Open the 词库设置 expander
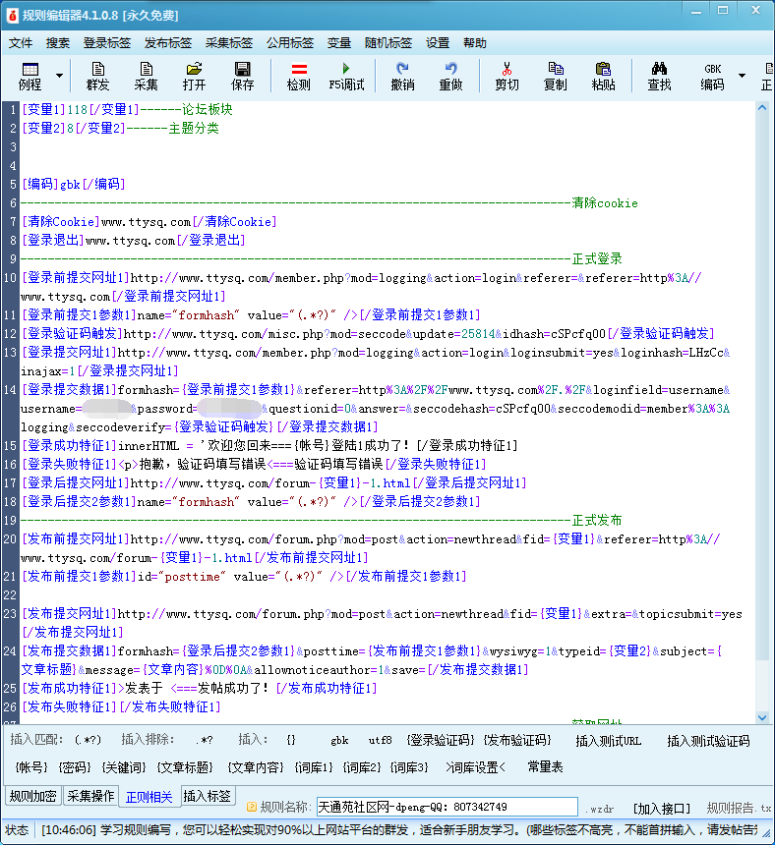 click(x=475, y=766)
